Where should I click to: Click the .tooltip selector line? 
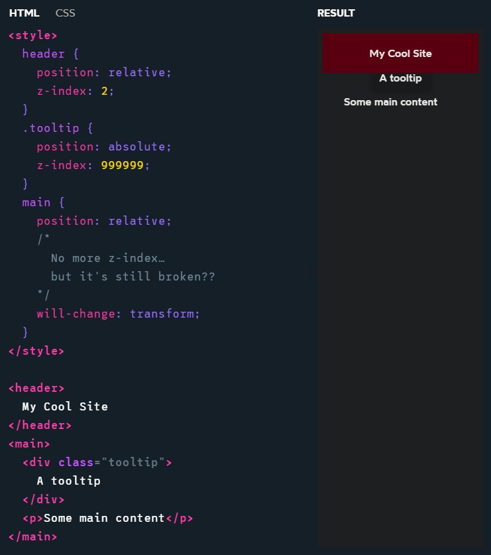point(58,128)
